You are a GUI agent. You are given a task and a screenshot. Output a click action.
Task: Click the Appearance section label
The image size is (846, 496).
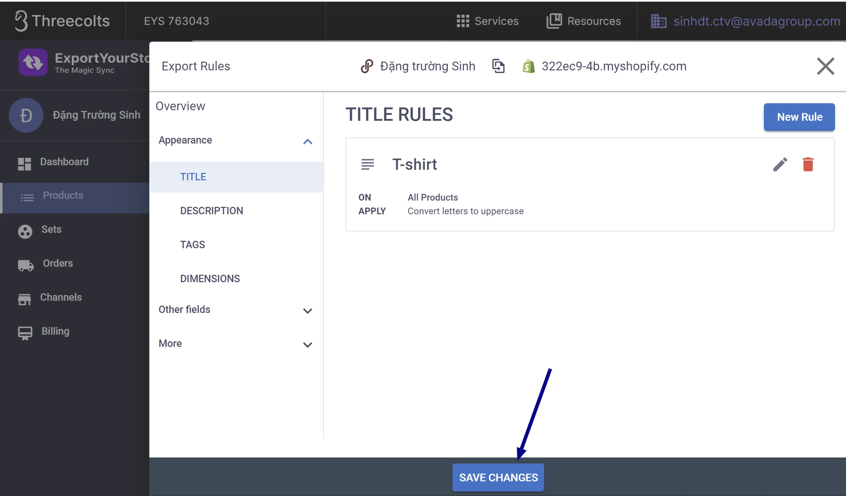185,140
